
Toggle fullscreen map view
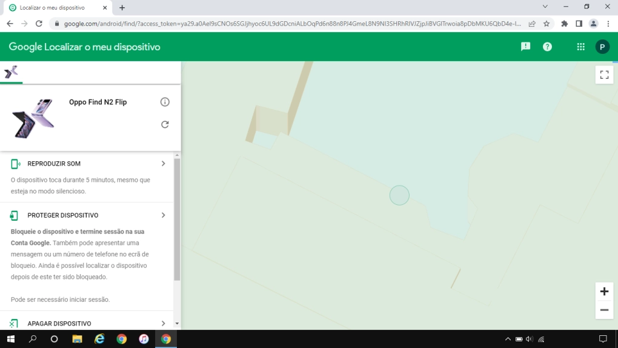(604, 75)
